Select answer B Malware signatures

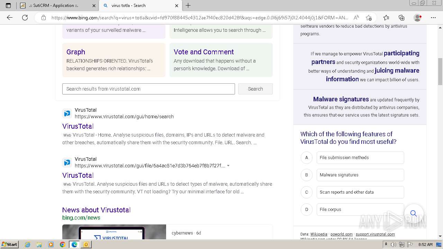coord(306,175)
